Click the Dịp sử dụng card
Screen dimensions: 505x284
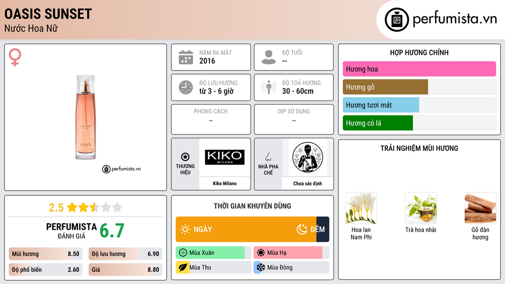coord(294,119)
